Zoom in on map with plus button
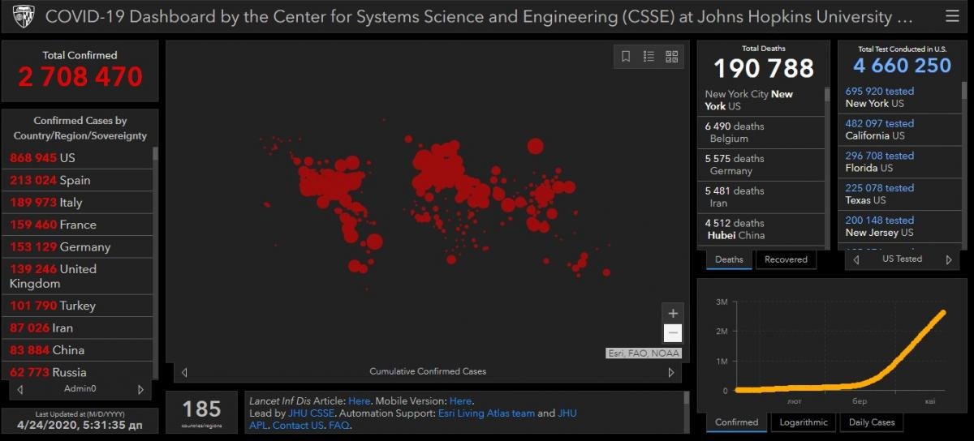Screen dimensions: 974x441 [x=673, y=314]
